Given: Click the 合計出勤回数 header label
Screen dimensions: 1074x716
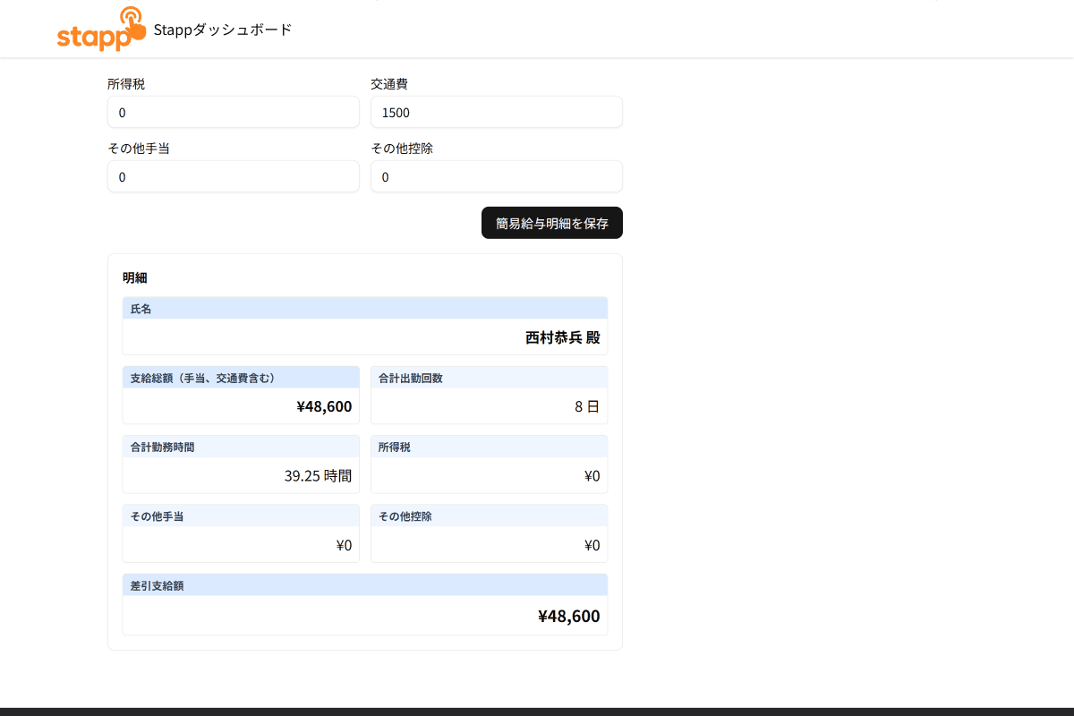Looking at the screenshot, I should click(x=410, y=378).
